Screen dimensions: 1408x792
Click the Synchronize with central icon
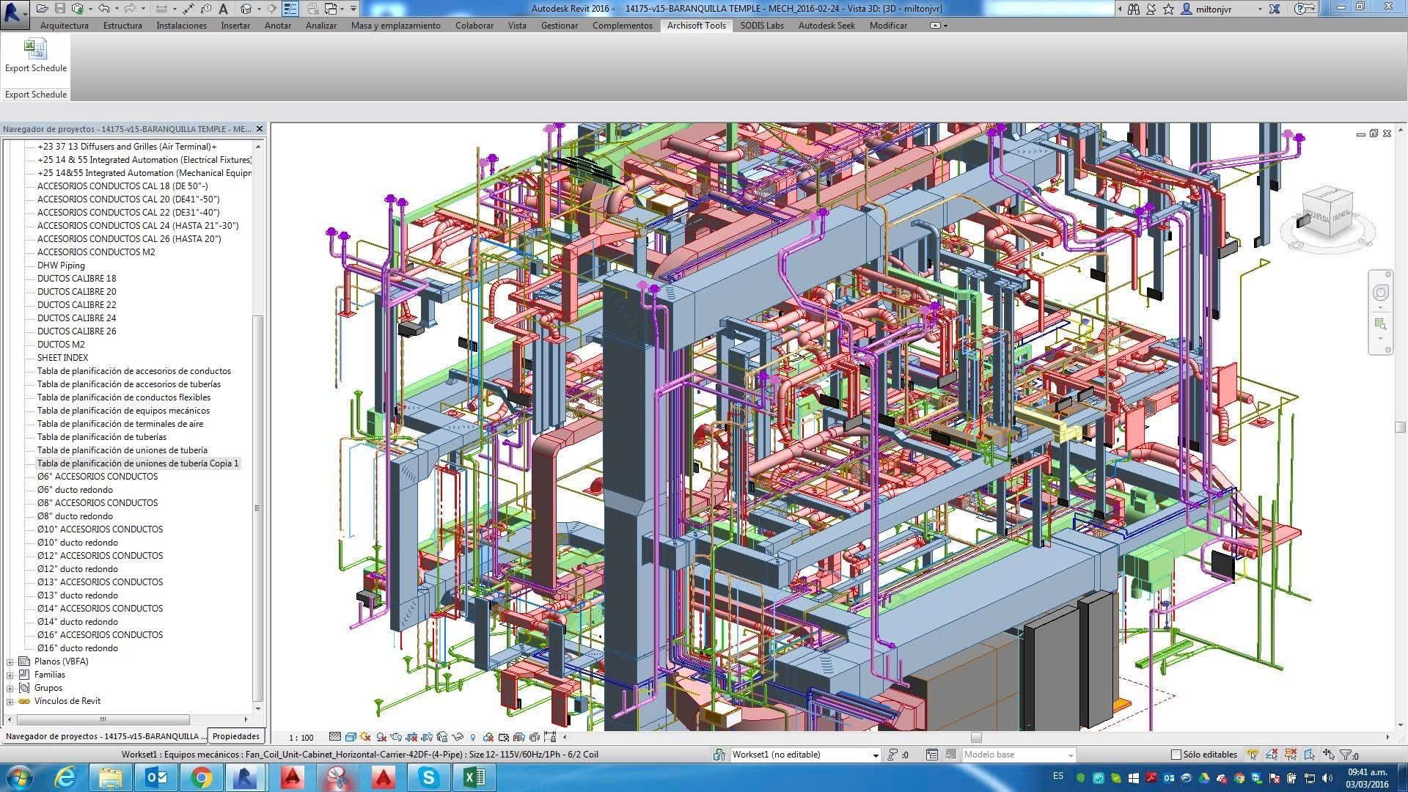click(77, 9)
